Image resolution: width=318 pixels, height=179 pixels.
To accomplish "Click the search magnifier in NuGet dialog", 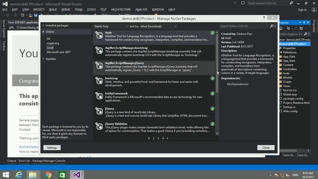I will pyautogui.click(x=272, y=26).
